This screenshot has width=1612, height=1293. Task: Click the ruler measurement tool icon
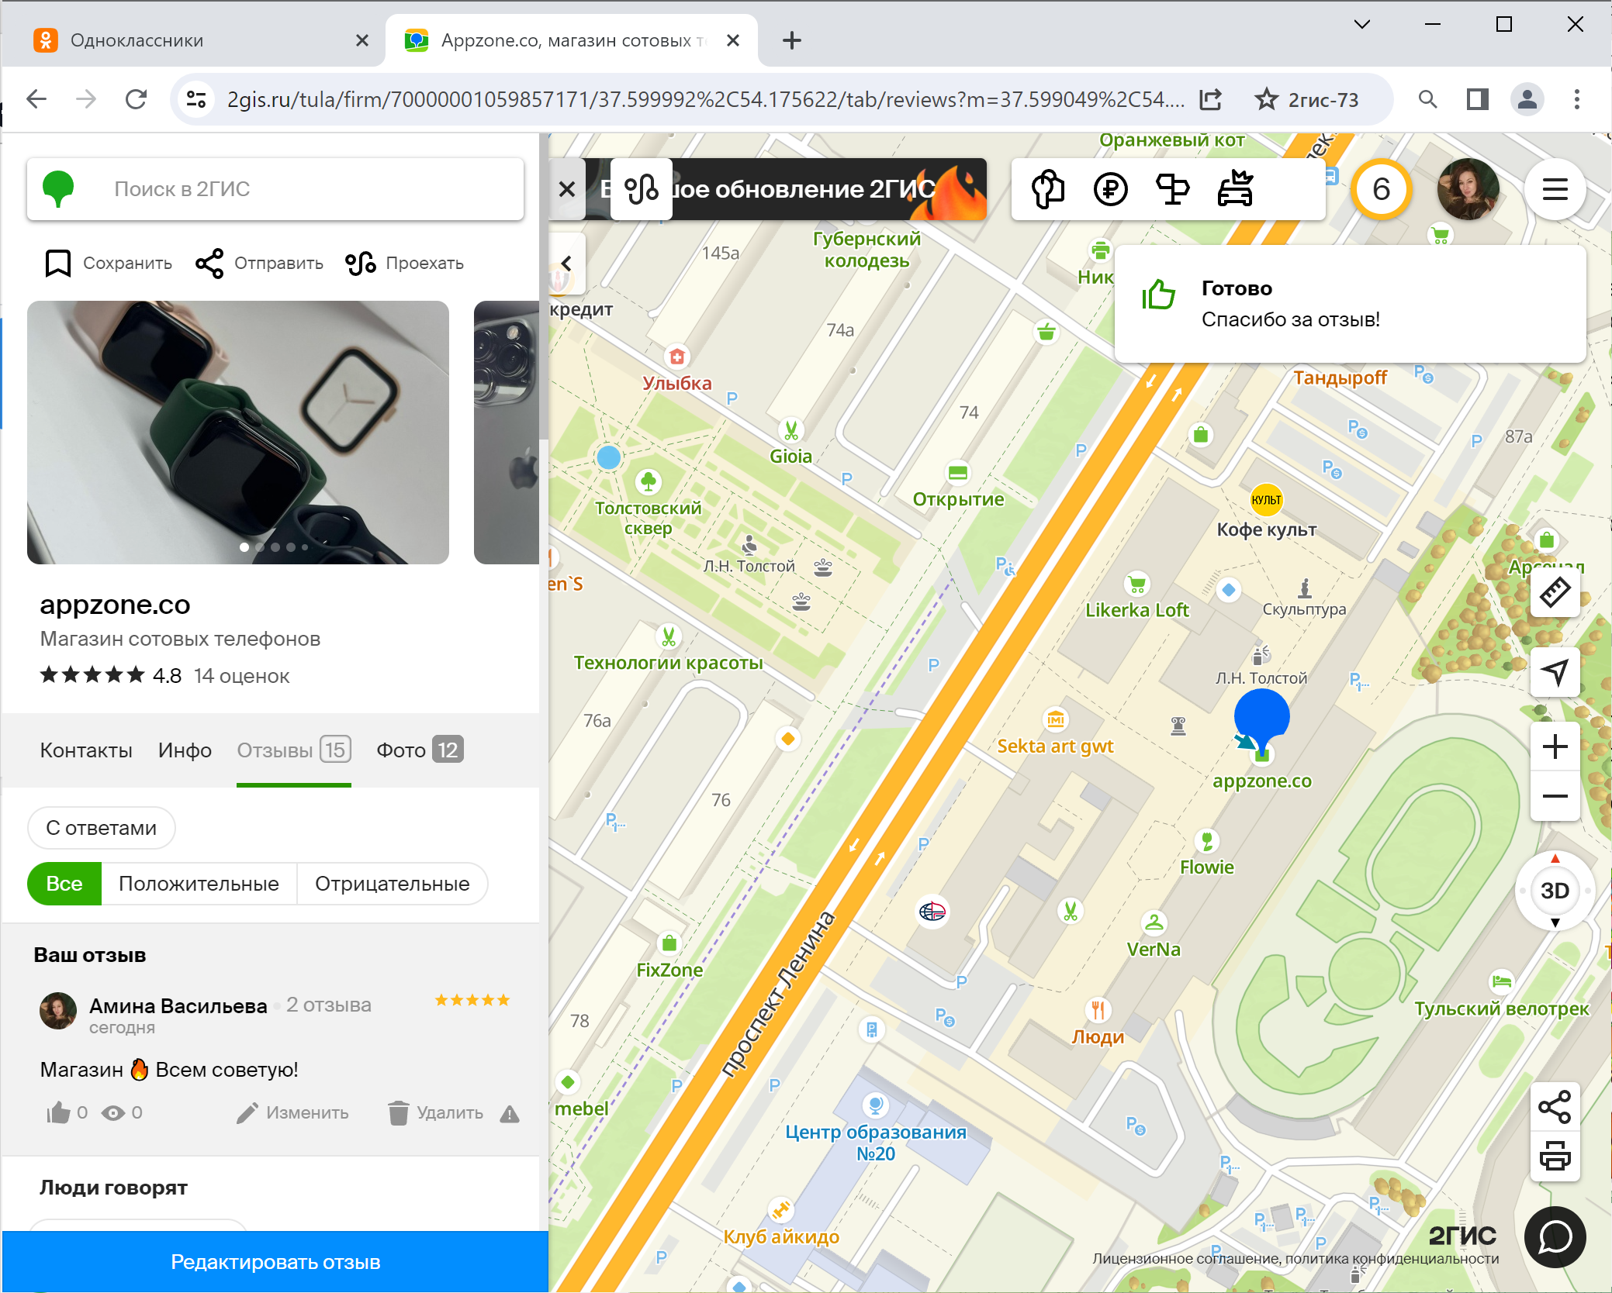pos(1555,593)
